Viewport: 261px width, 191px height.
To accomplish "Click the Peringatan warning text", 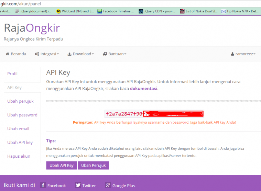I will (x=154, y=123).
